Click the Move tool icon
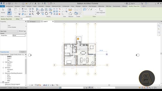The image size is (162, 91). point(38,13)
